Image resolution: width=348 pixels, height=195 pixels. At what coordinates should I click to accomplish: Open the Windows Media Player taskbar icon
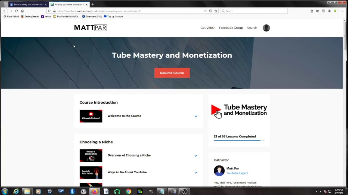[x=38, y=191]
